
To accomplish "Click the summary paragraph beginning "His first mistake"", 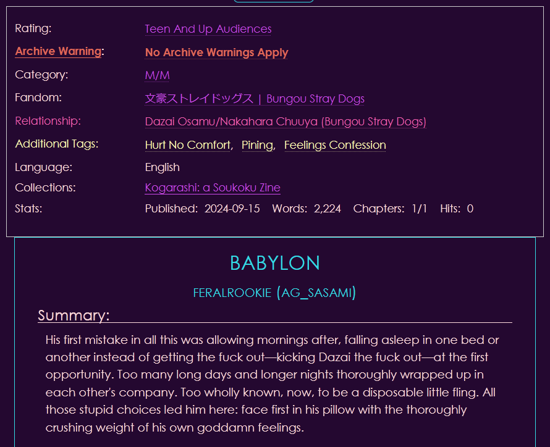I will (x=272, y=383).
